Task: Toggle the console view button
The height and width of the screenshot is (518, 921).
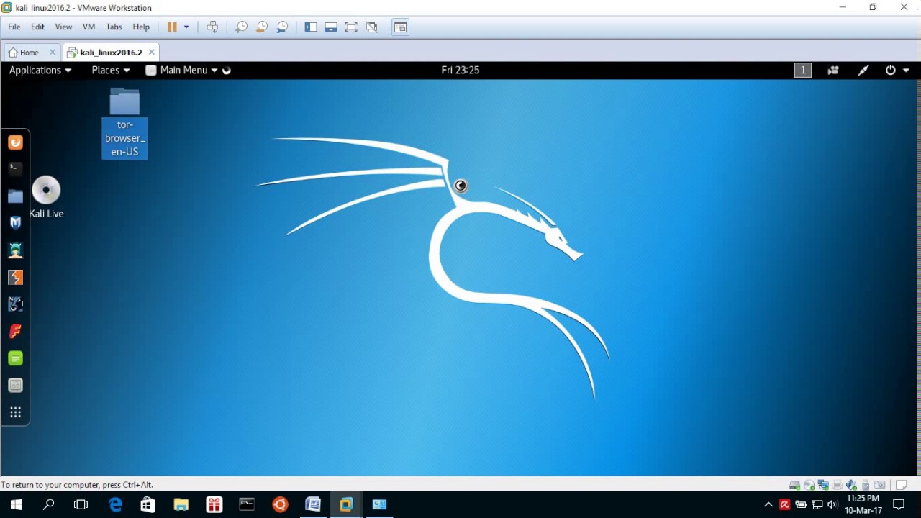Action: [401, 27]
